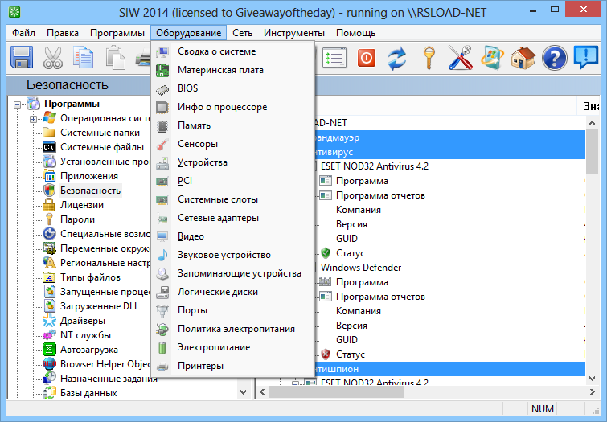Click the padlock icon next to Лицензии
This screenshot has width=607, height=422.
click(x=49, y=205)
